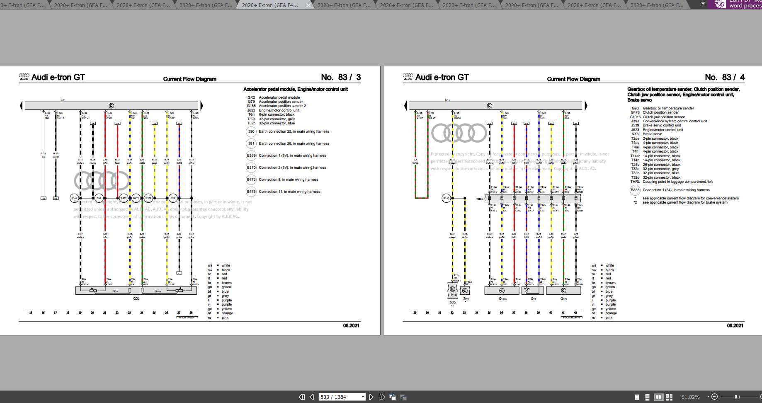Switch to two-page continuous layout

(669, 397)
